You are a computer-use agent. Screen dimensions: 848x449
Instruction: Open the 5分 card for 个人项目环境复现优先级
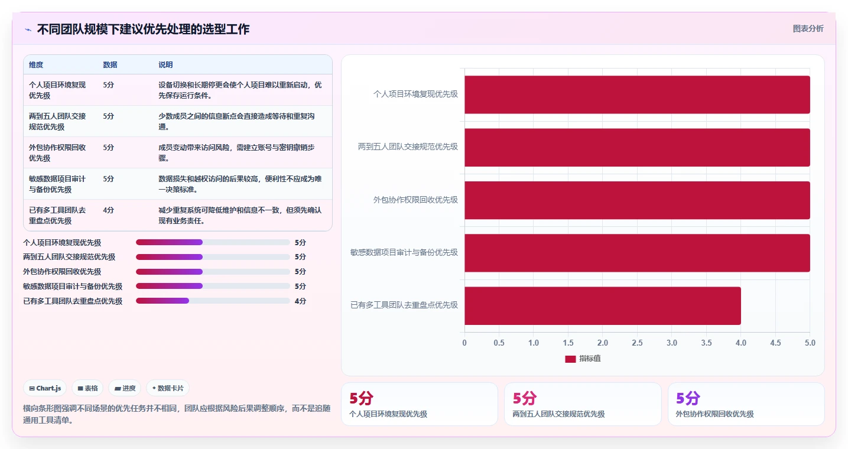click(x=420, y=404)
